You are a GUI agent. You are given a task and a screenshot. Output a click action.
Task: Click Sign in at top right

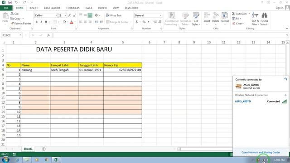click(279, 8)
